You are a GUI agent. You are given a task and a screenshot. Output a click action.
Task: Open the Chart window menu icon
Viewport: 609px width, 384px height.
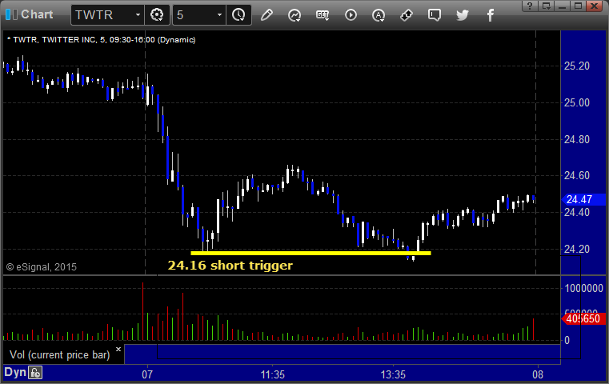[x=11, y=14]
